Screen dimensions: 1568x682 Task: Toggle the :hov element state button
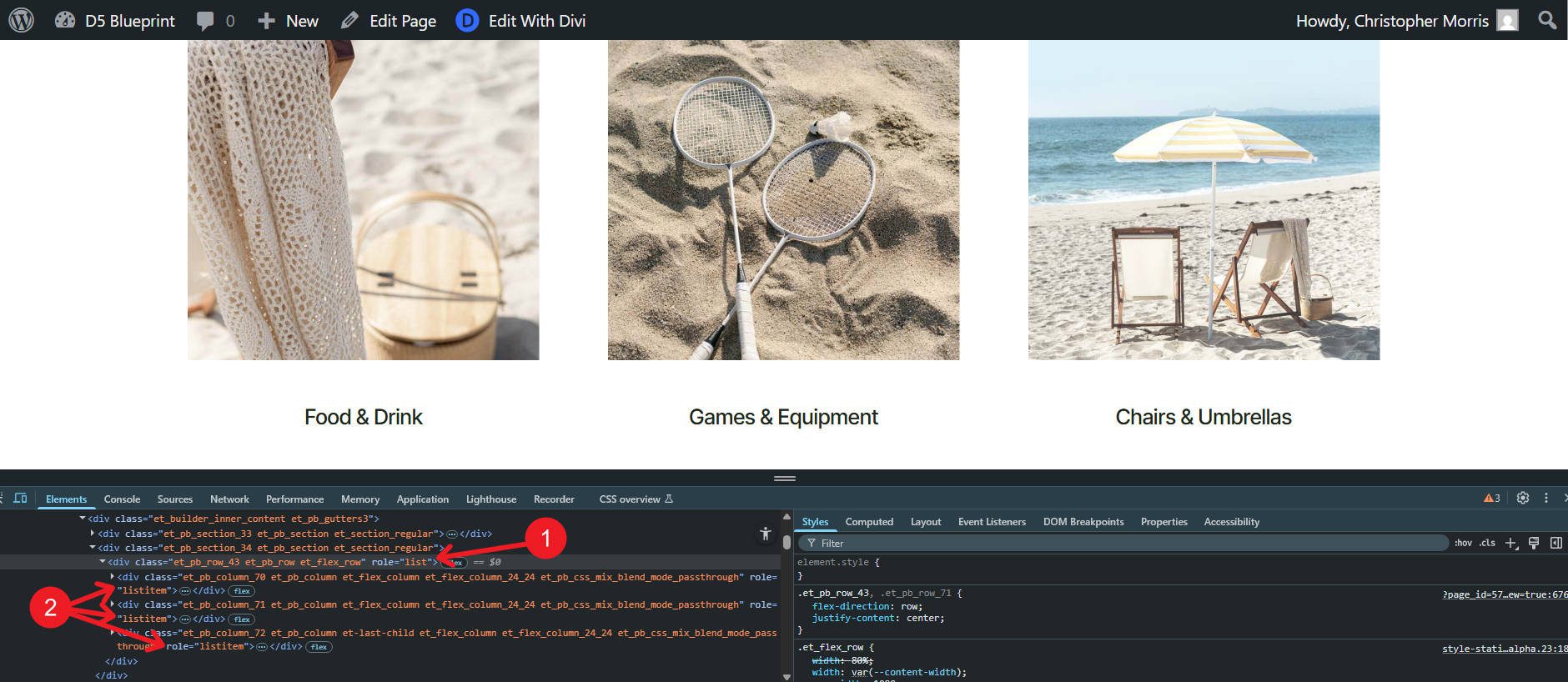(1463, 543)
